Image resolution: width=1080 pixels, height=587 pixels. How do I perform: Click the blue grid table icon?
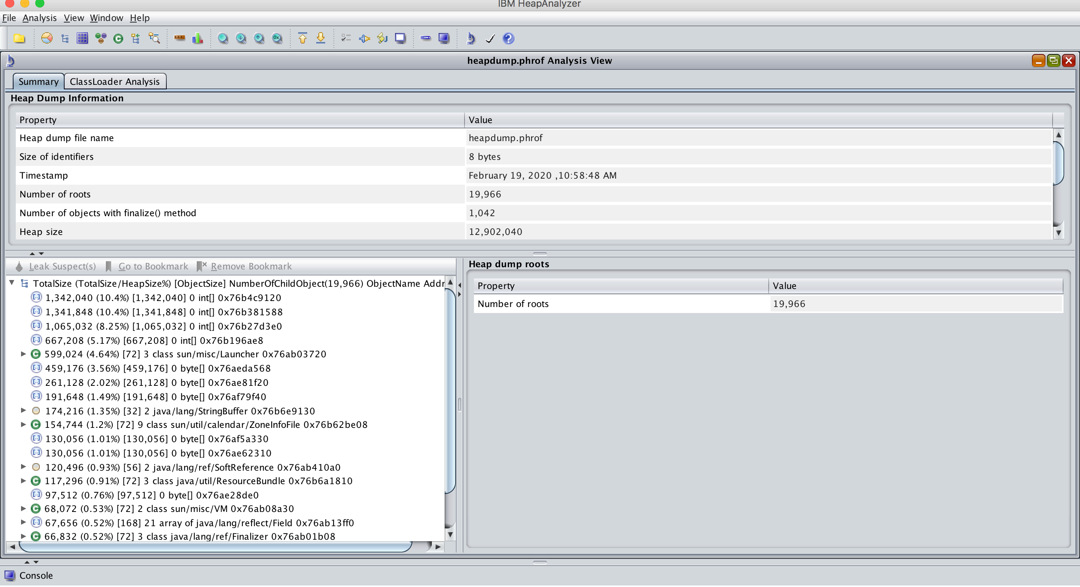(x=82, y=39)
